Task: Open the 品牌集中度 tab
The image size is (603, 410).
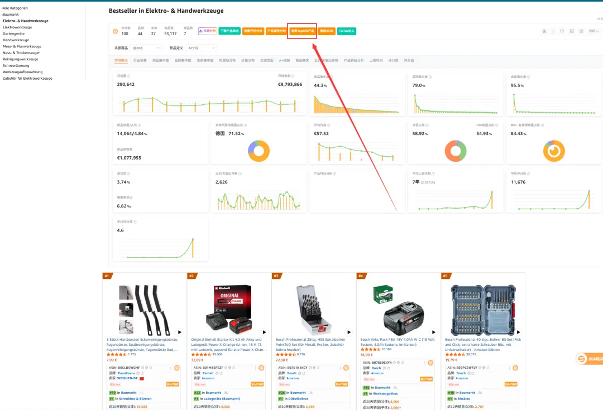Action: (x=183, y=61)
